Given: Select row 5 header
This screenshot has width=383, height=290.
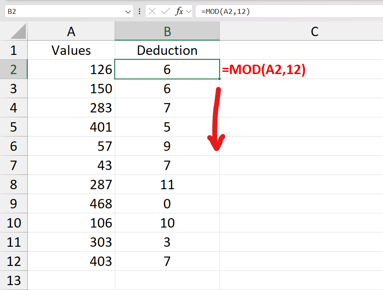Looking at the screenshot, I should point(13,127).
